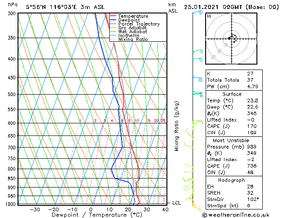
Task: Click the Surface section header
Action: pyautogui.click(x=232, y=94)
